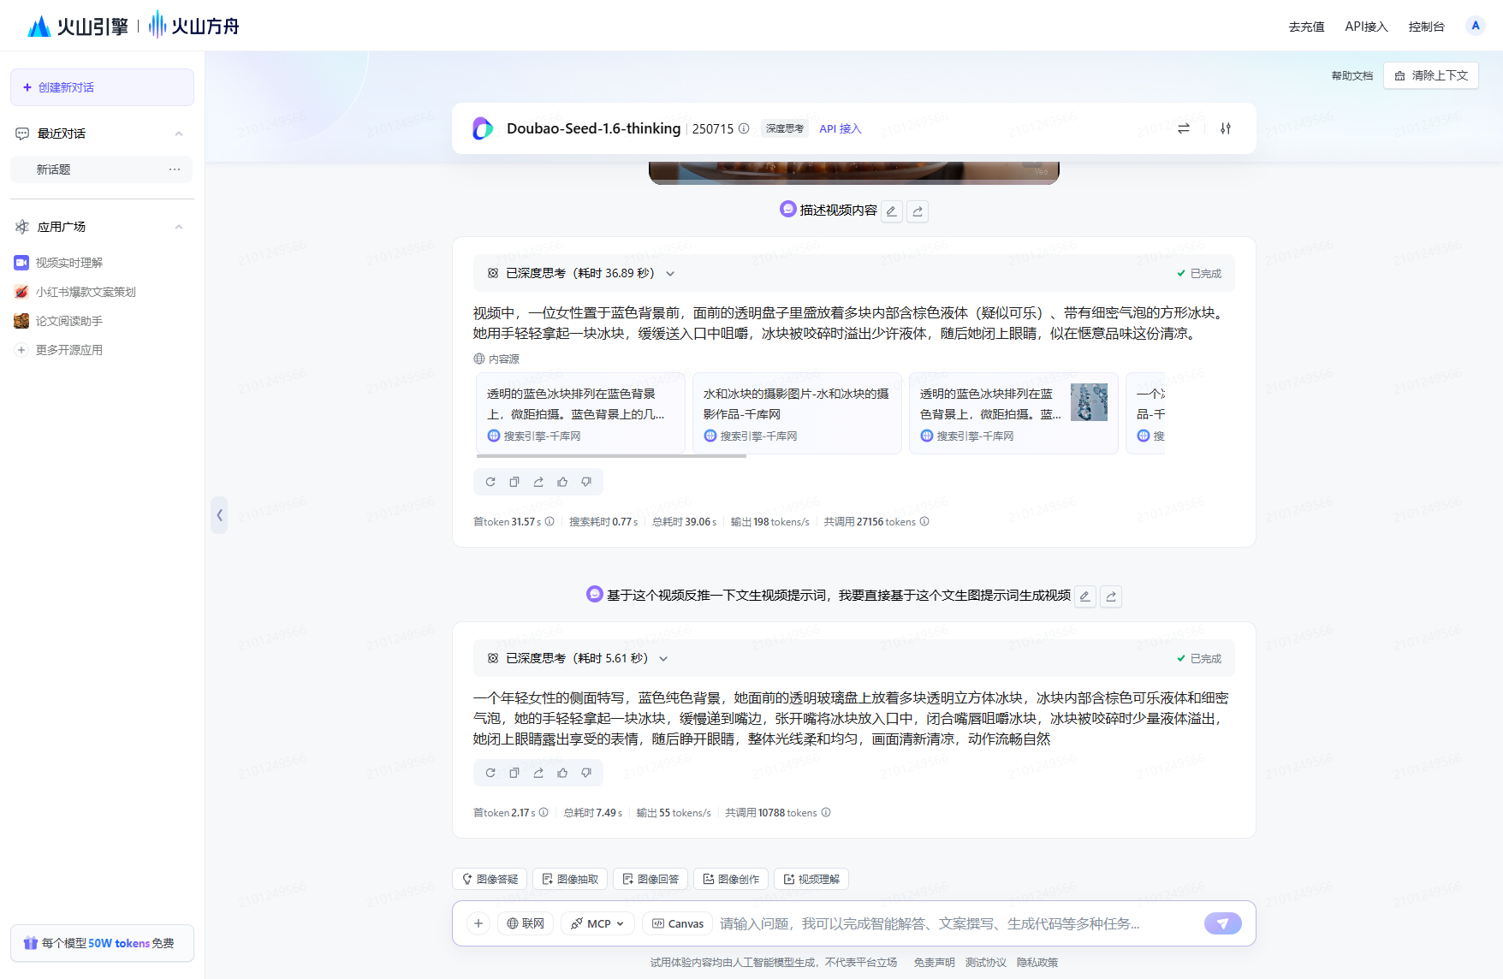
Task: Edit the 描述视频内容 message
Action: [892, 211]
